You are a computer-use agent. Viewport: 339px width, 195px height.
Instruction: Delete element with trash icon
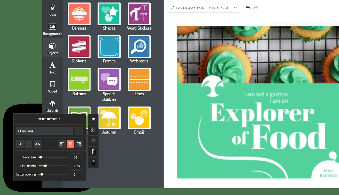tap(94, 163)
